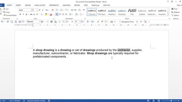This screenshot has height=102, width=182.
Task: Center align the paragraph
Action: tap(60, 14)
